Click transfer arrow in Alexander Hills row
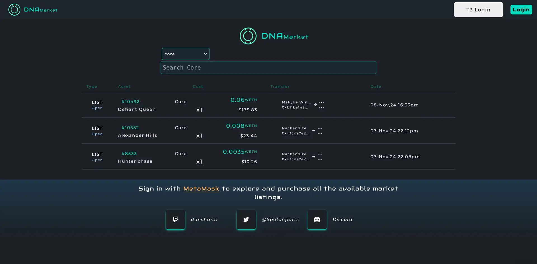 click(314, 131)
